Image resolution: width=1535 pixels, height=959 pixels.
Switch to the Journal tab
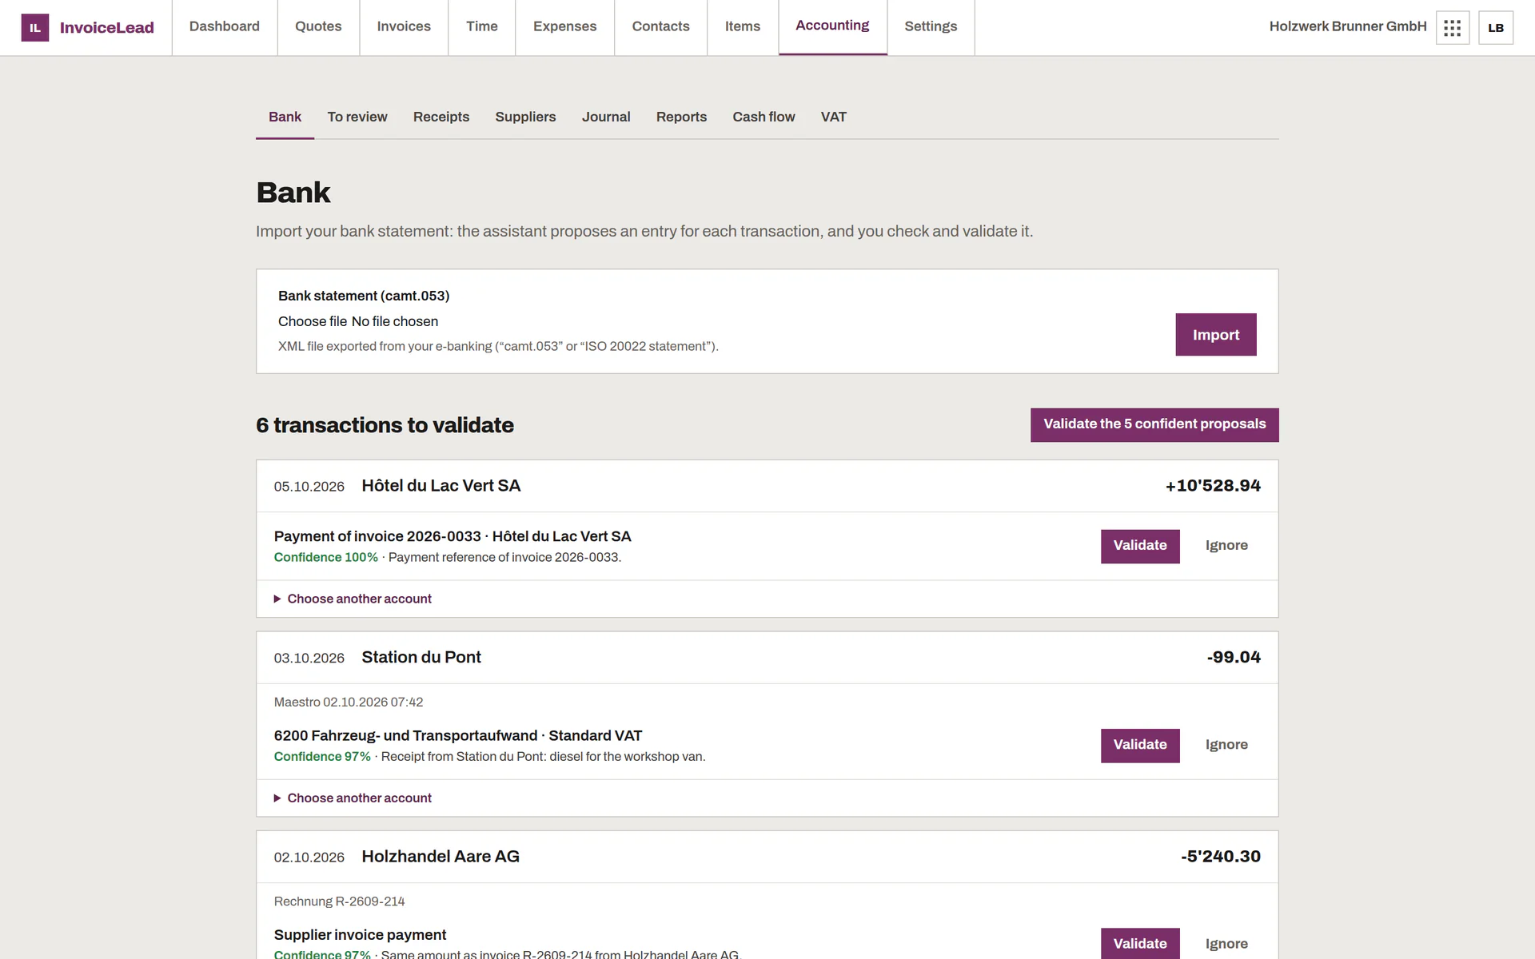coord(606,117)
